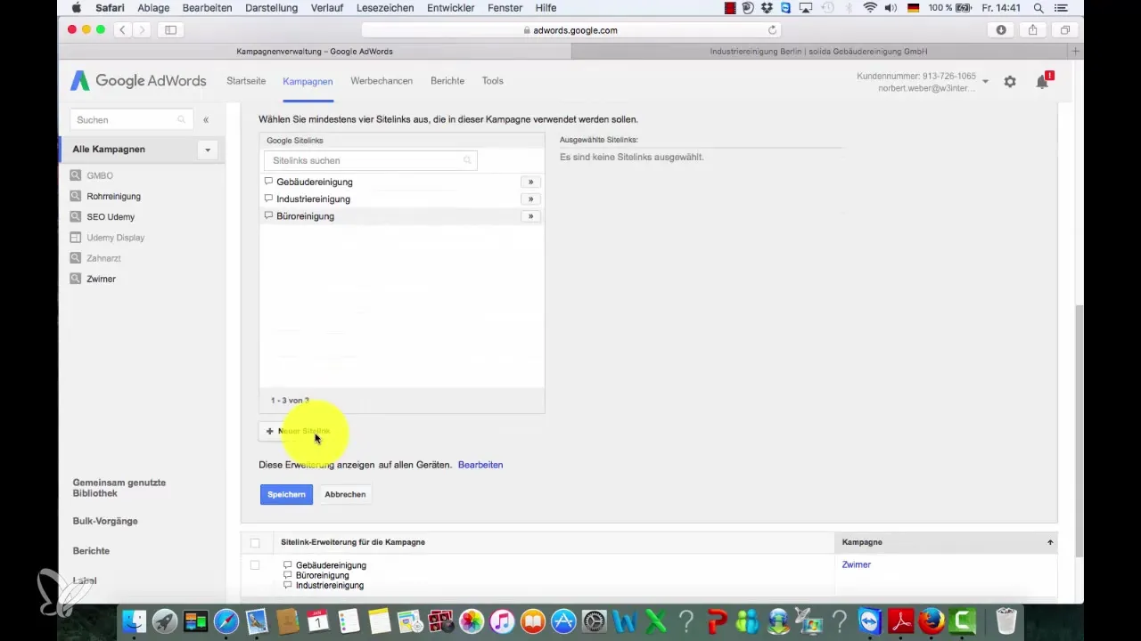The image size is (1141, 641).
Task: Click Spotlight search in menu bar
Action: (1038, 8)
